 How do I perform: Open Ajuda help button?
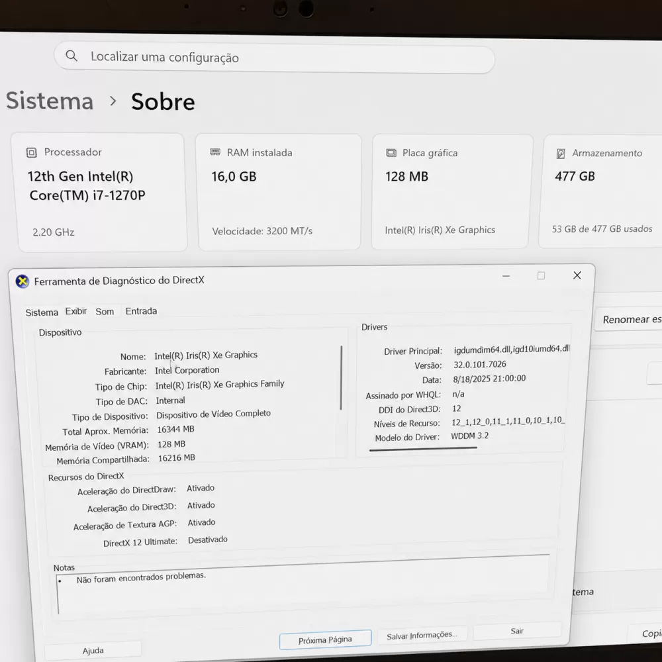click(x=93, y=651)
